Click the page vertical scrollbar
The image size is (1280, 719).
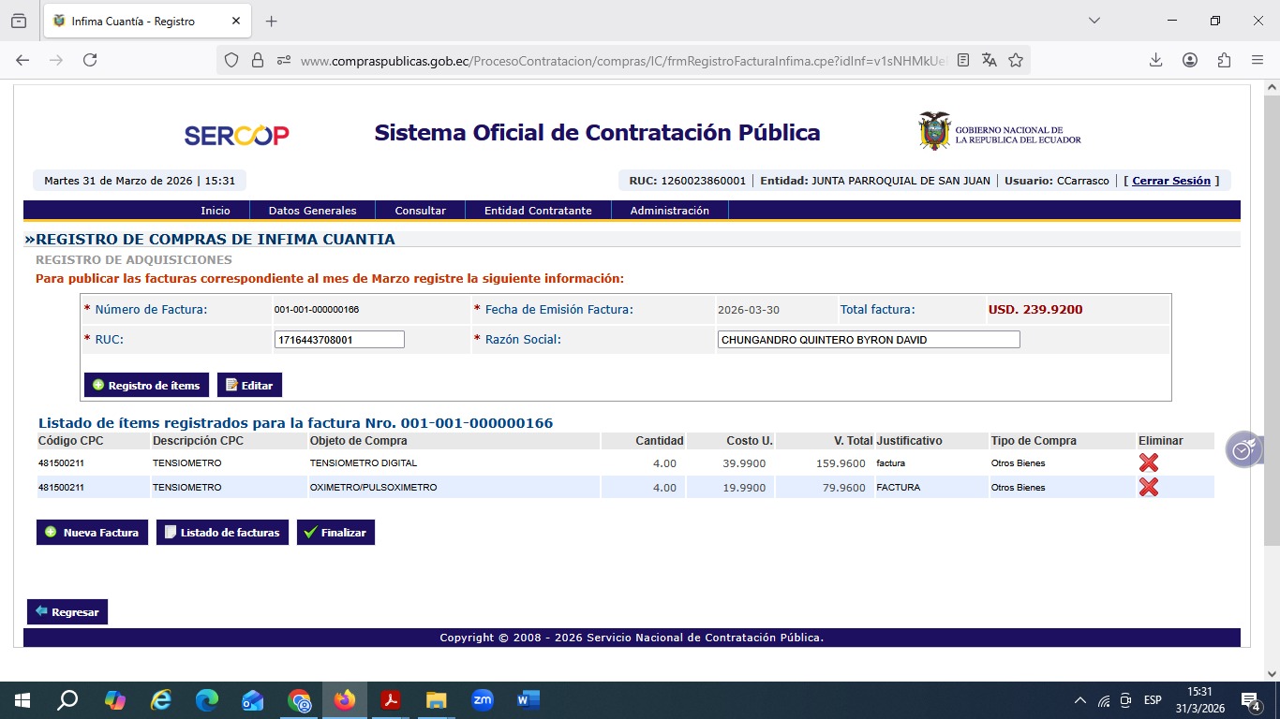coord(1271,374)
